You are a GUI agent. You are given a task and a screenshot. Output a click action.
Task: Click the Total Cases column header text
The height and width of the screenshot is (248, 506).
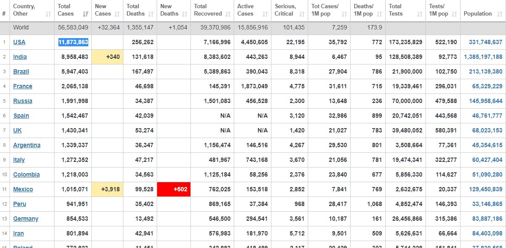tap(65, 10)
